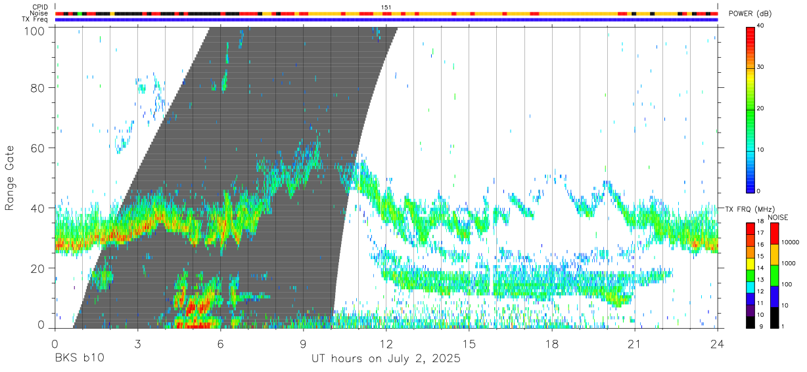Click the CPID label
The height and width of the screenshot is (372, 807).
[x=40, y=7]
